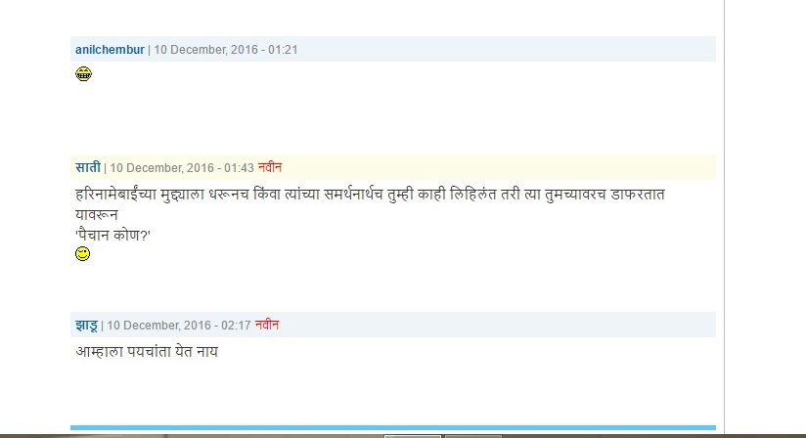Click the yellow highlighted header of साती's comment

(x=393, y=167)
